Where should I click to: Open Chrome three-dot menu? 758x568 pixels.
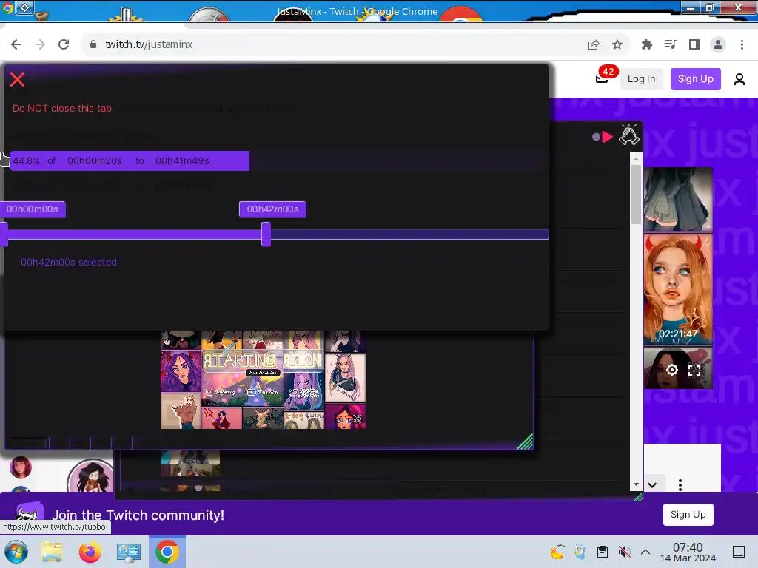point(742,44)
